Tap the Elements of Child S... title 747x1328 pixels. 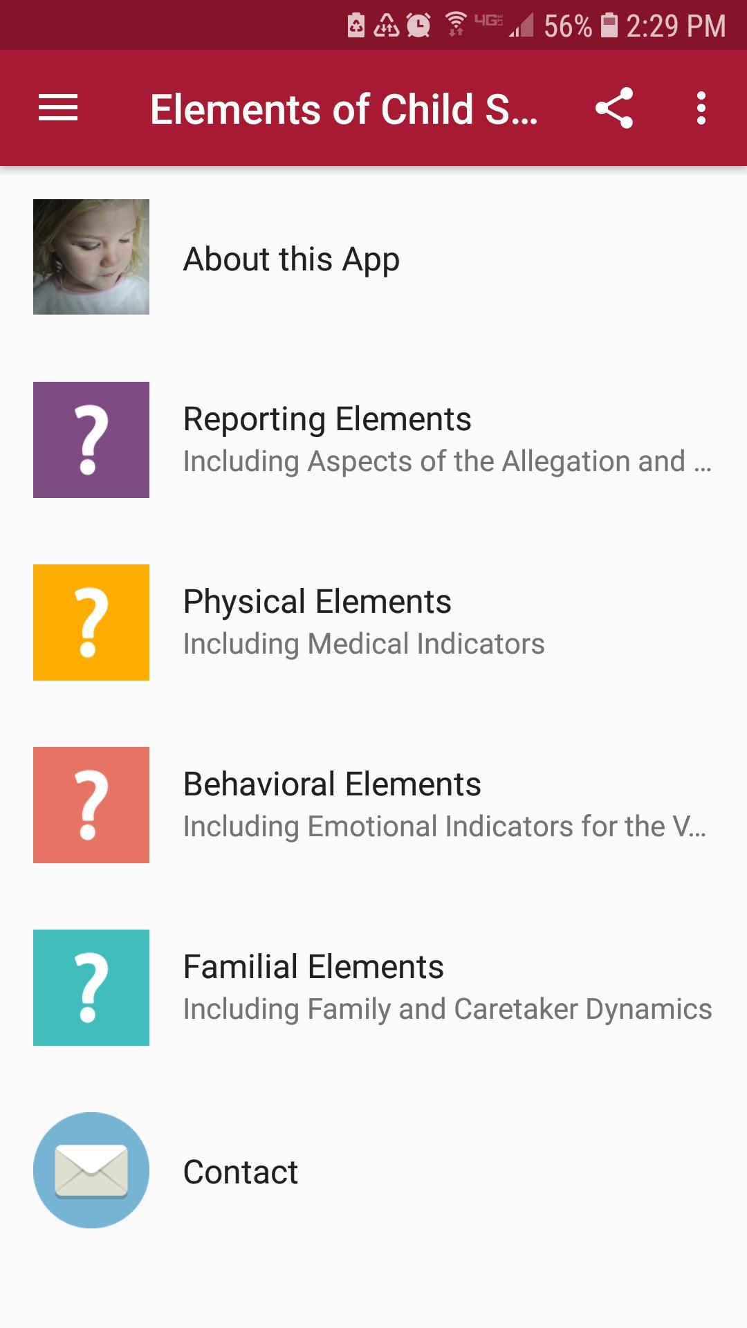tap(344, 109)
